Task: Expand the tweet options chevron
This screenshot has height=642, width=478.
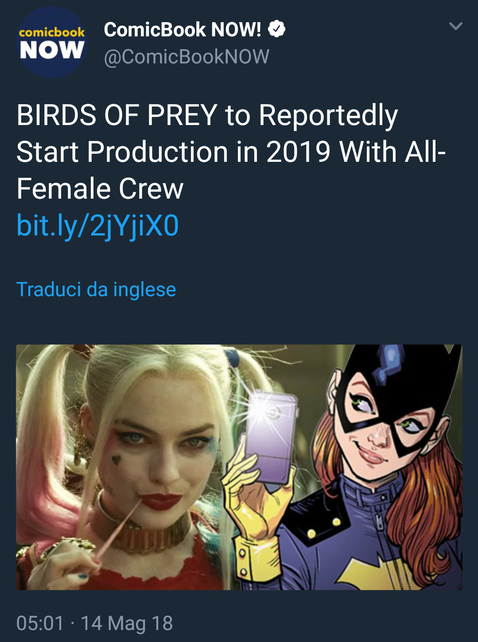Action: [x=455, y=26]
